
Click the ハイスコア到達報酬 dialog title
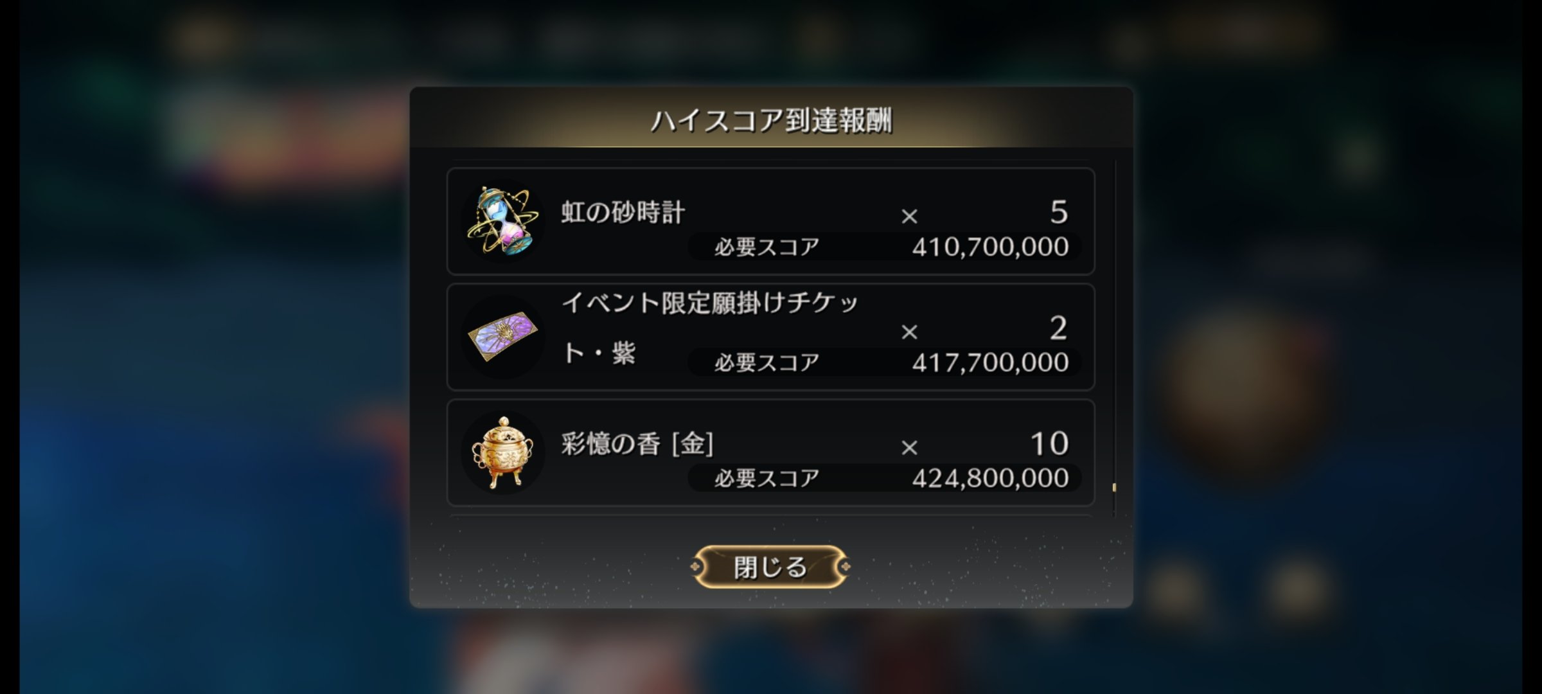click(771, 120)
